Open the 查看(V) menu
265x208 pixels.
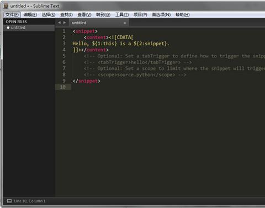tap(84, 15)
